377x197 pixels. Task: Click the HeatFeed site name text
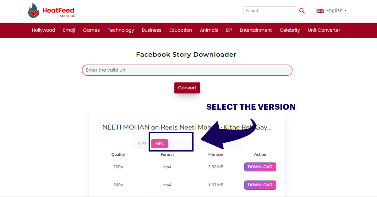click(58, 10)
